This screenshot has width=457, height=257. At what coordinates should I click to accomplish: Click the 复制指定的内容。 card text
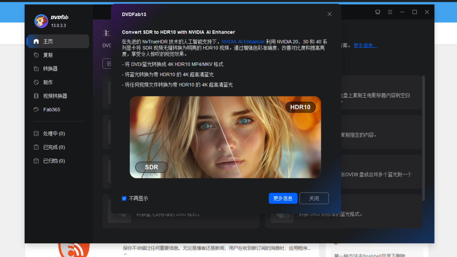pos(359,135)
